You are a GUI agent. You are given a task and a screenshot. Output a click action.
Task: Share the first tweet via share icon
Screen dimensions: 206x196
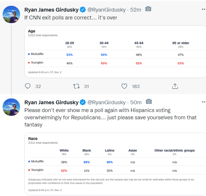click(175, 86)
